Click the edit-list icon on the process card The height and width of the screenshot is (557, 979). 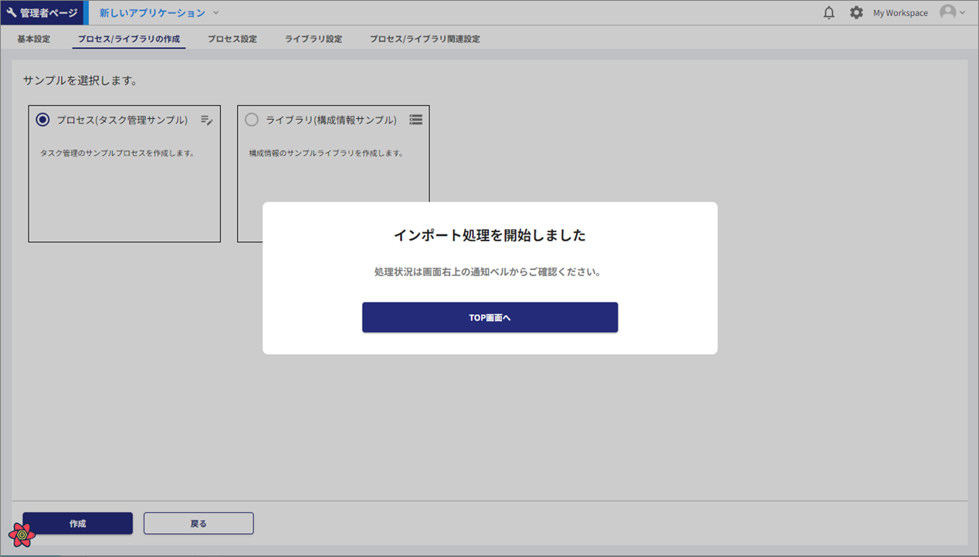coord(207,120)
